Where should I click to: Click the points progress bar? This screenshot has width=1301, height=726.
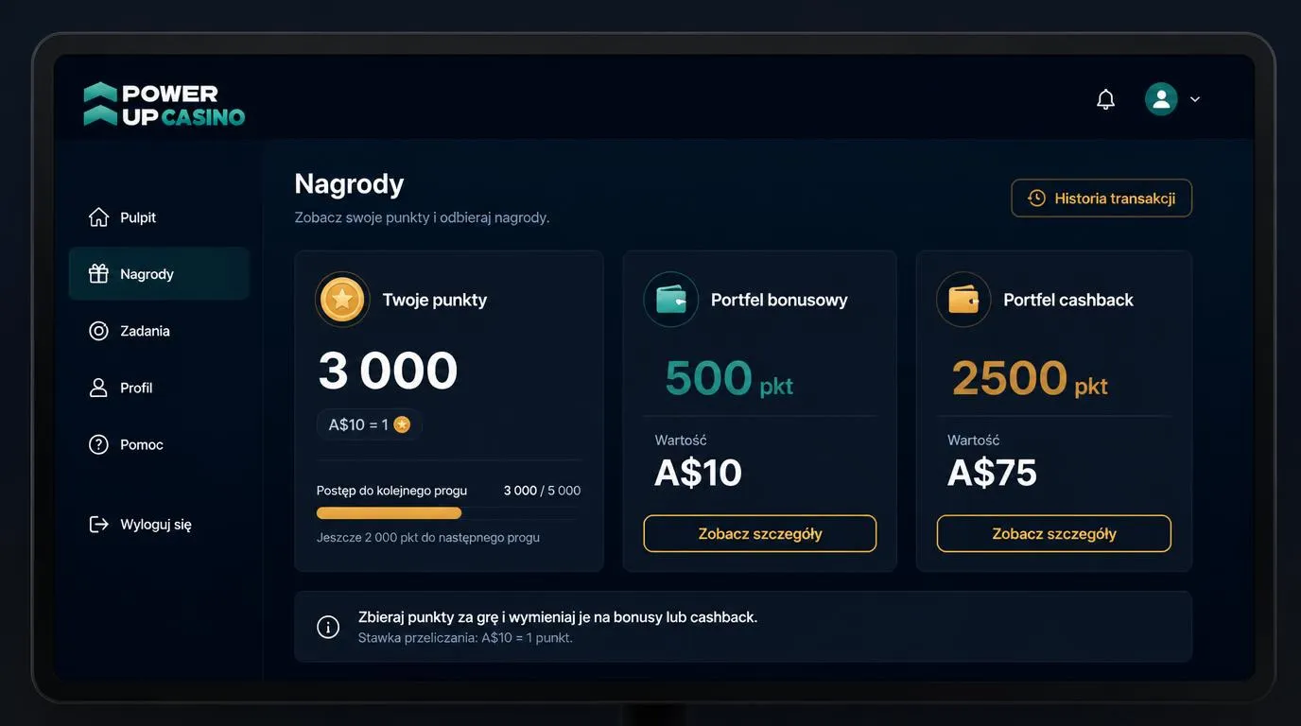[x=448, y=513]
